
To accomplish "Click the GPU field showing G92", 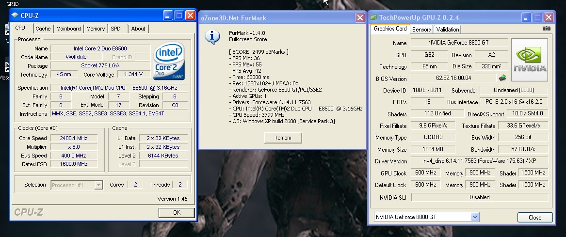I will click(429, 55).
